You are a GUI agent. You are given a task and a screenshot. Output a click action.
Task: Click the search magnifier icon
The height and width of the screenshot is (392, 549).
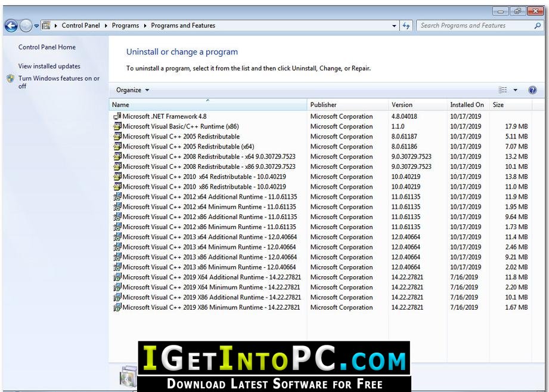point(538,26)
